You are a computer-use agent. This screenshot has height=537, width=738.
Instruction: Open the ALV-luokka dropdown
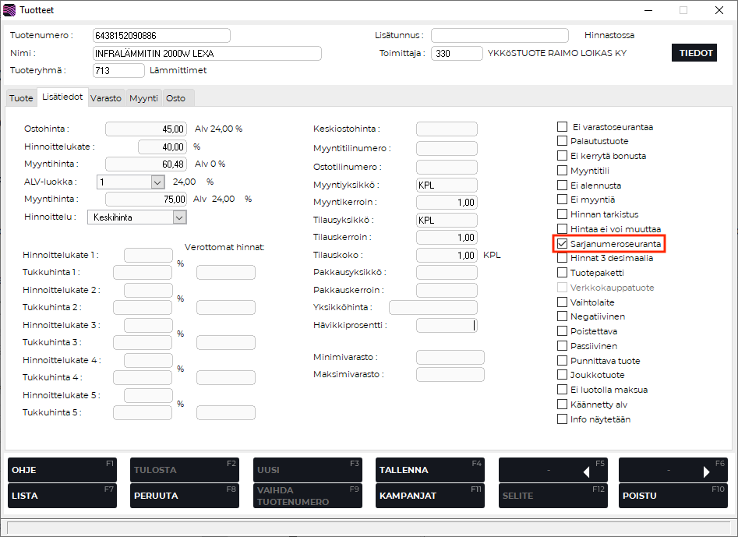[157, 182]
